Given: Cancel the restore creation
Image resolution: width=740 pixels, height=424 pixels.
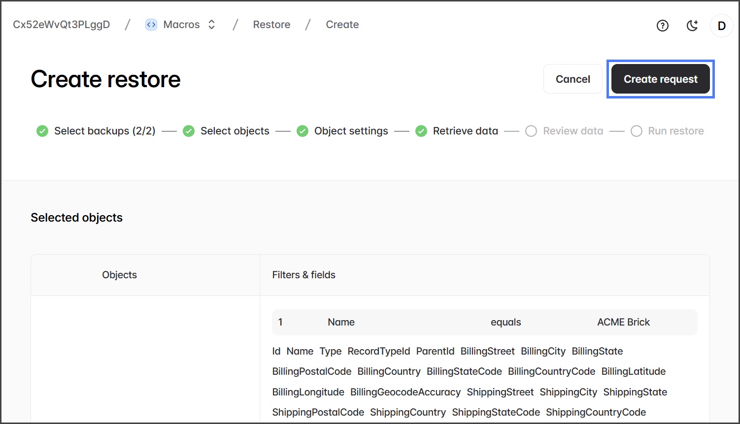Looking at the screenshot, I should pyautogui.click(x=572, y=79).
